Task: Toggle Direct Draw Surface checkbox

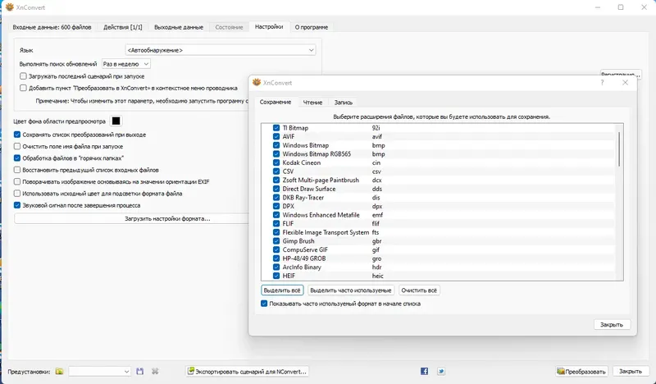Action: (x=276, y=189)
